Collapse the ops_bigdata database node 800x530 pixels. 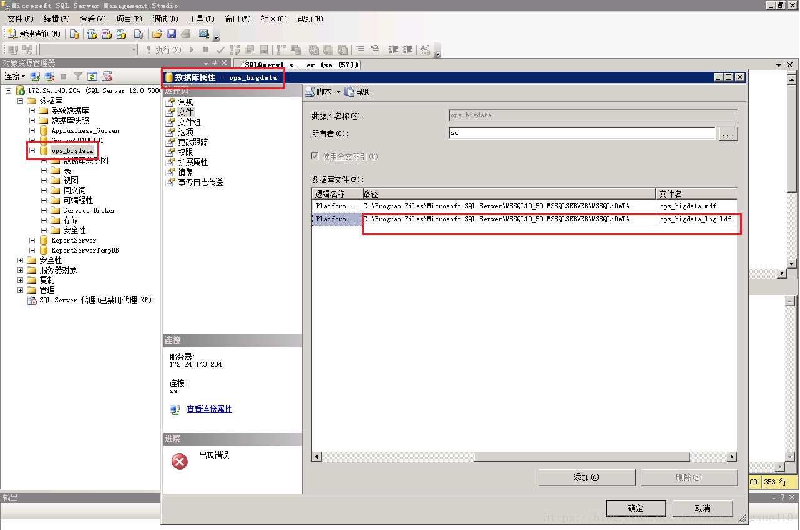[32, 150]
